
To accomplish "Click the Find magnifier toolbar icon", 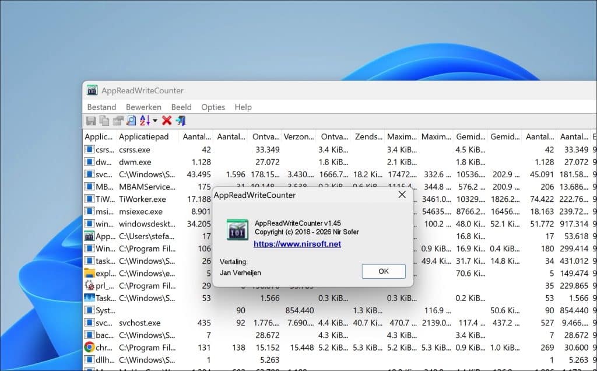I will coord(131,121).
